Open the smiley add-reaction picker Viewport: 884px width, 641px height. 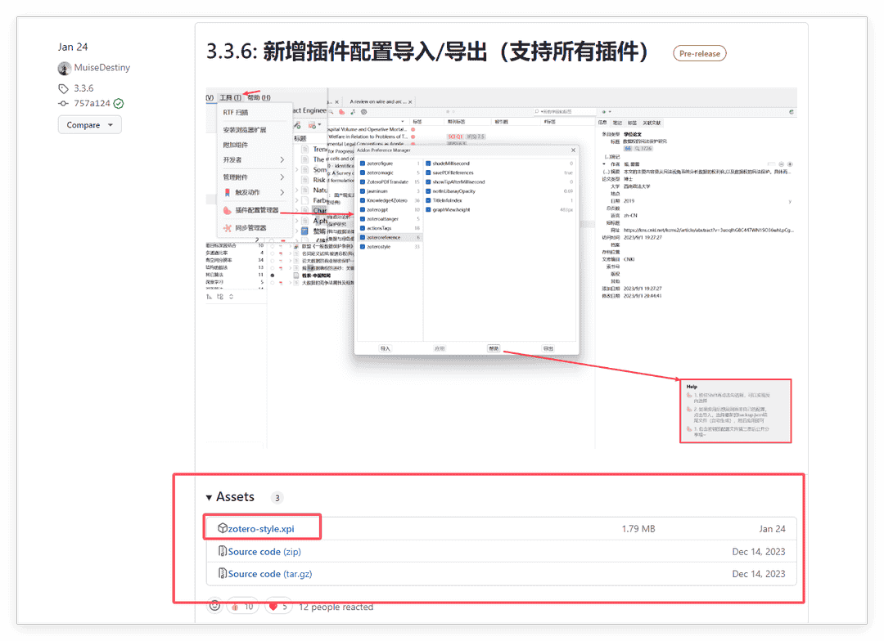(215, 606)
